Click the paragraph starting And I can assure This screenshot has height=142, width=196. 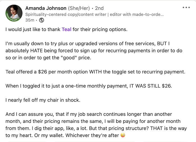[x=96, y=125]
